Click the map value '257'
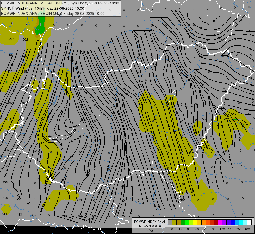Viewport: 255px width, 234px height. (x=34, y=215)
